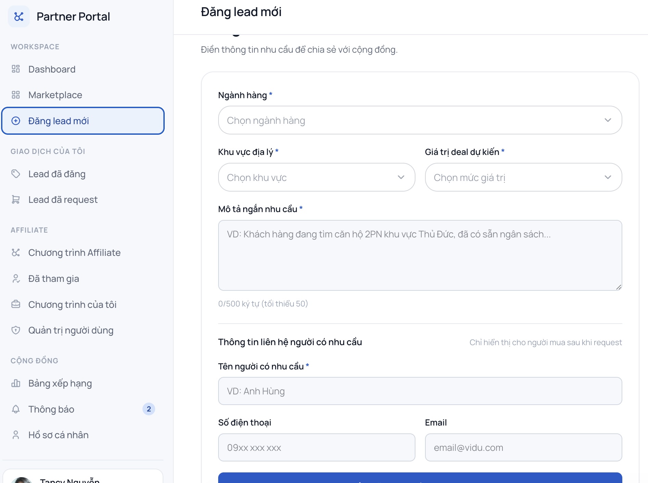Open Hồ sơ cá nhân profile page
This screenshot has width=648, height=483.
click(83, 435)
